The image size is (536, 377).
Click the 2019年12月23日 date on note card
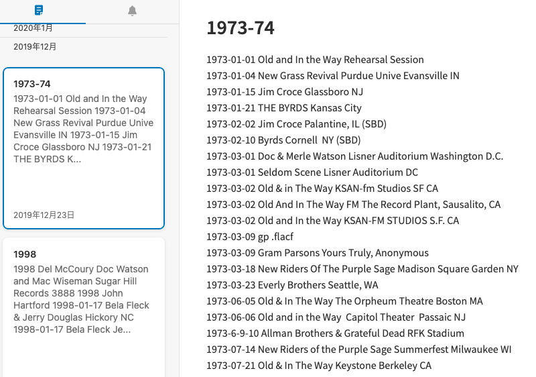(44, 215)
